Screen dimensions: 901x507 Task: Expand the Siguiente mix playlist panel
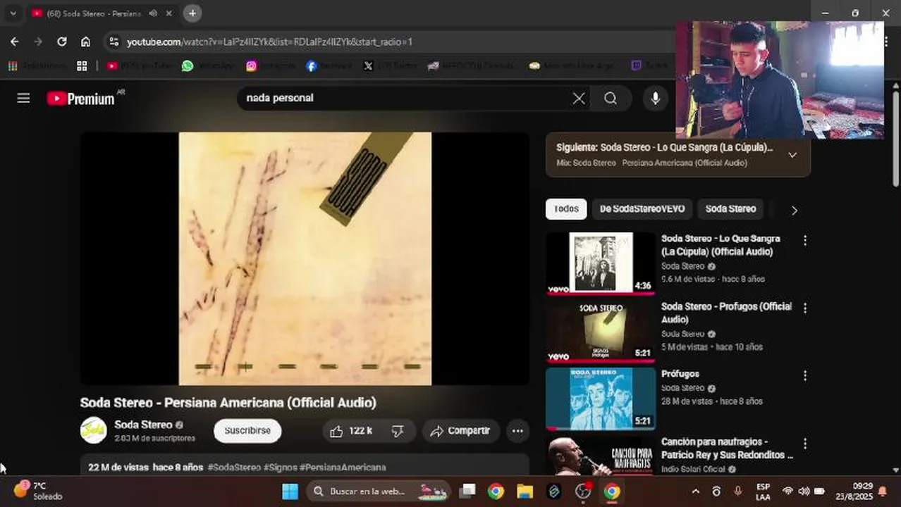click(x=792, y=155)
